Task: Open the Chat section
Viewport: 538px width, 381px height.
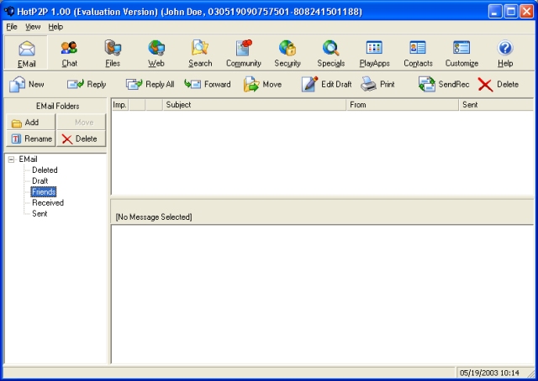Action: tap(69, 53)
